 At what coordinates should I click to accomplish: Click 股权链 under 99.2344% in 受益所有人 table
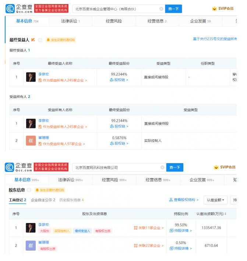click(x=119, y=126)
